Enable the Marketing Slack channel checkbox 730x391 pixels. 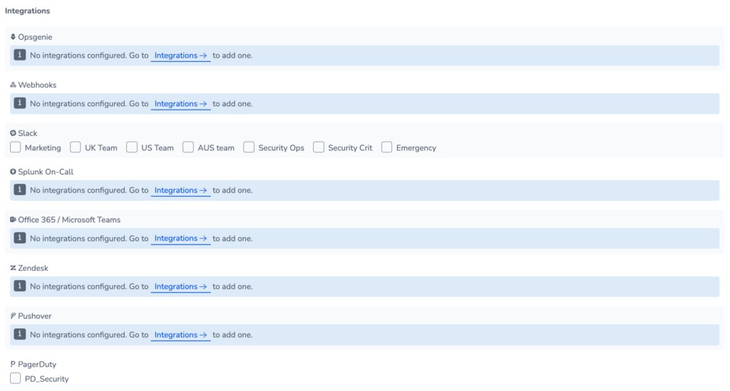pos(16,147)
